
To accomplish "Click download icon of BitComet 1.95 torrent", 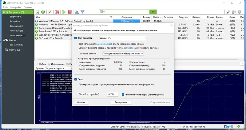I will [x=36, y=38].
